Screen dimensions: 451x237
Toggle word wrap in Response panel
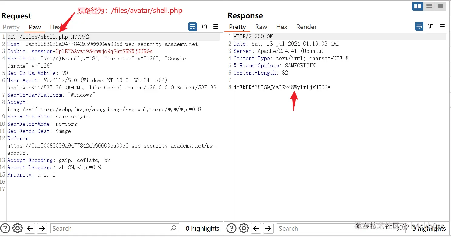[419, 26]
